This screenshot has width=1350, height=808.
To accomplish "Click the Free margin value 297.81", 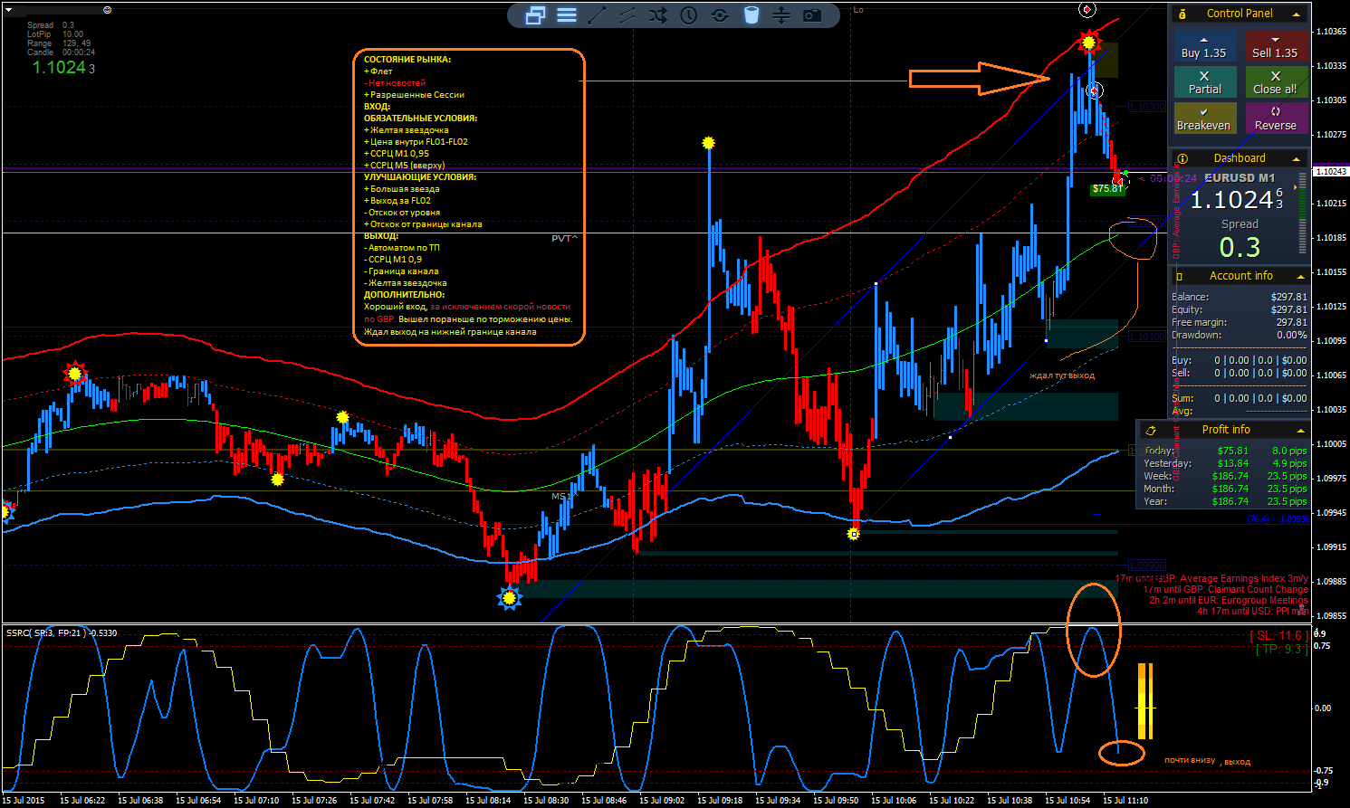I will (x=1291, y=322).
